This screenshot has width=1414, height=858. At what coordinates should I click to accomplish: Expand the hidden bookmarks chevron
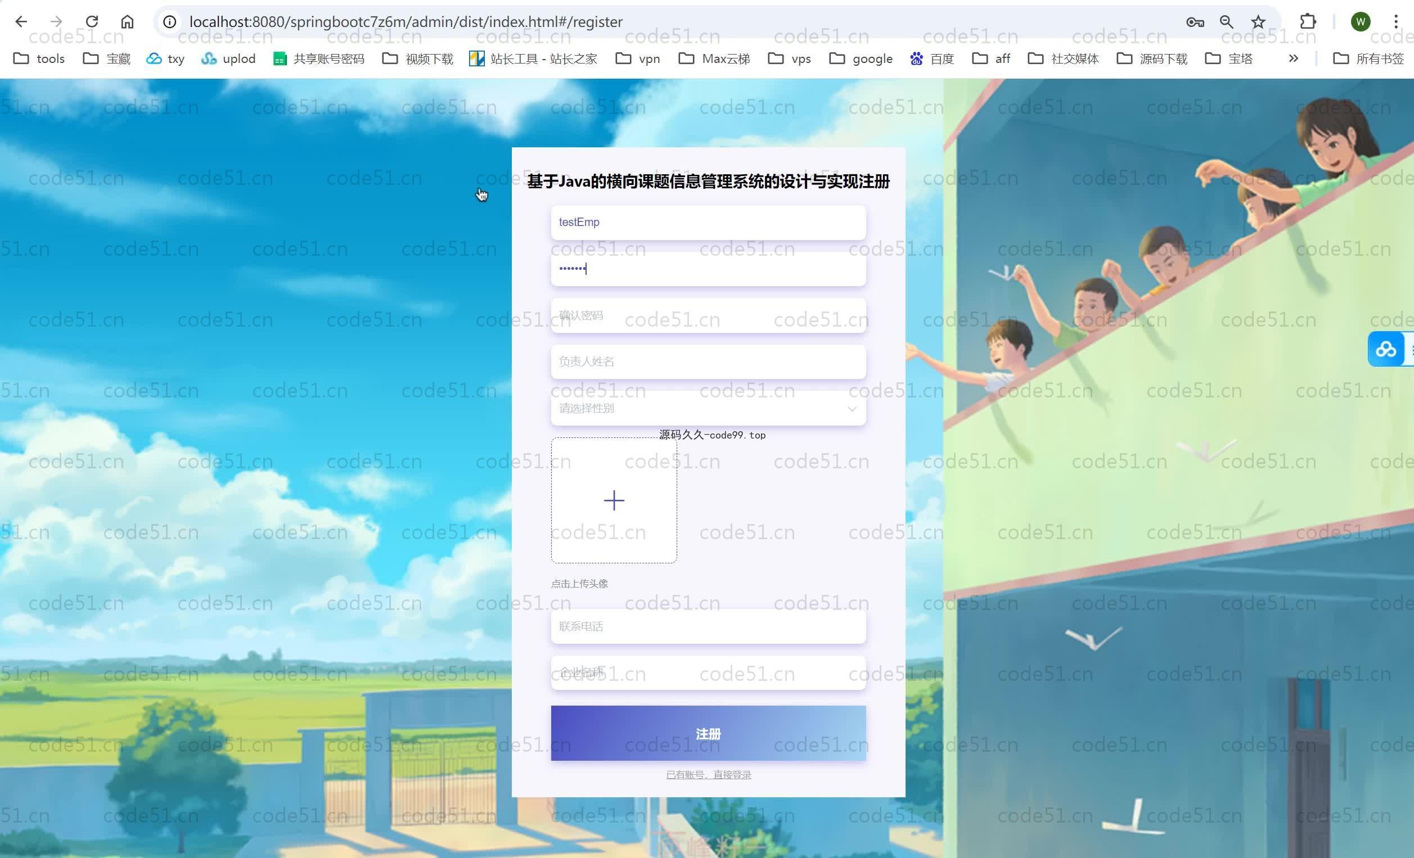[x=1294, y=58]
